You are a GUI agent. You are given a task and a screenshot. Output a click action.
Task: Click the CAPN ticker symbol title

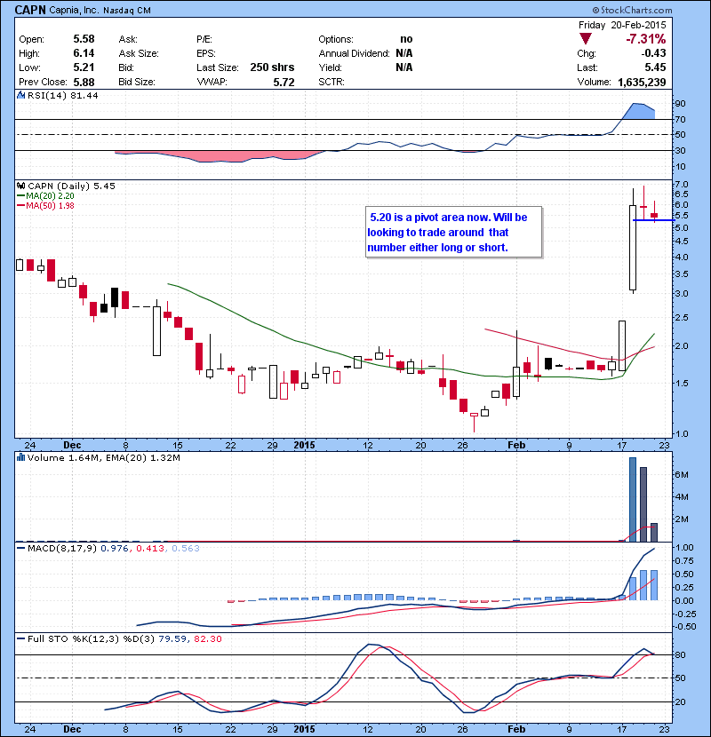point(30,10)
